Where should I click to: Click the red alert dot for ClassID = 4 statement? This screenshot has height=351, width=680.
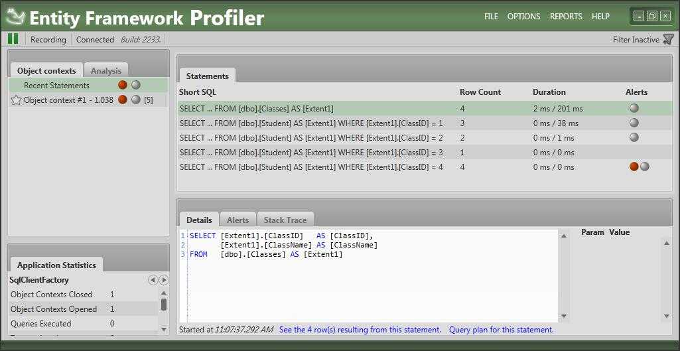(634, 167)
